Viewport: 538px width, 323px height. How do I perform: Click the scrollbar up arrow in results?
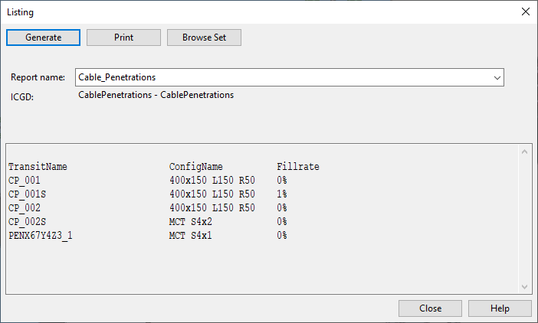[524, 152]
